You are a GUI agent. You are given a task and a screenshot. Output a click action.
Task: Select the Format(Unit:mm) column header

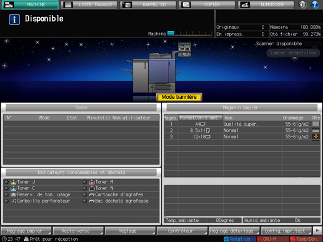point(201,118)
